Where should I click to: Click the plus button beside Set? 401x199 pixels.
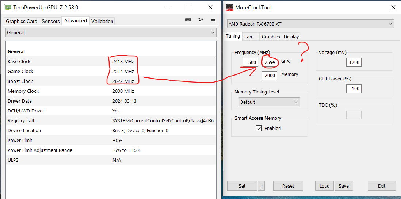pos(261,186)
